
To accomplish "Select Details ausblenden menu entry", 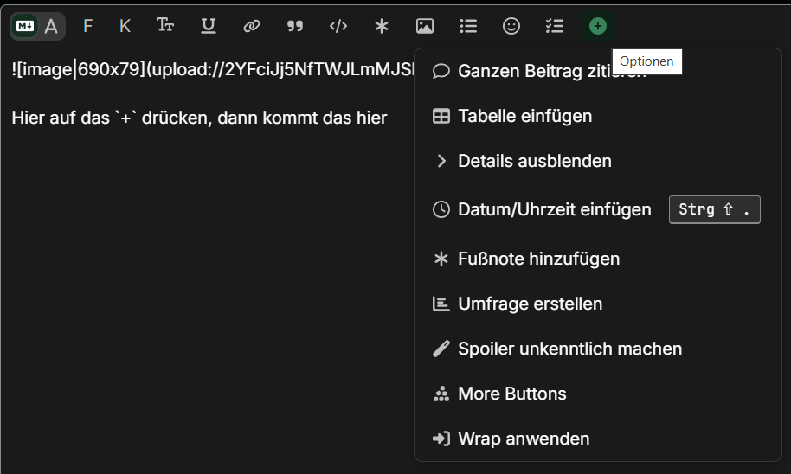I will tap(534, 161).
